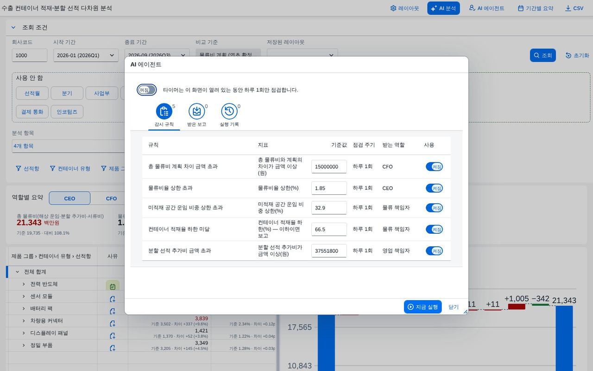Toggle the timer switch showing 꺼짐
593x371 pixels.
coord(147,90)
